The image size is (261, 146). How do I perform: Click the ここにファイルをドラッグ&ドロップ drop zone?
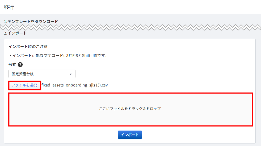pyautogui.click(x=131, y=109)
